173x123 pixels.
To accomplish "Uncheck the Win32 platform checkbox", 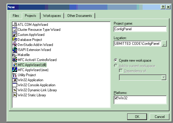I will click(x=116, y=98).
